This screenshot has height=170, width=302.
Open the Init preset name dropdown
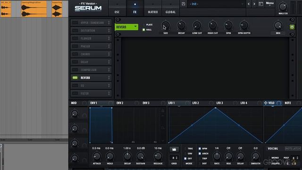[216, 4]
